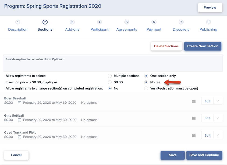Edit the Coed Track and Field section
The height and width of the screenshot is (165, 227).
207,135
